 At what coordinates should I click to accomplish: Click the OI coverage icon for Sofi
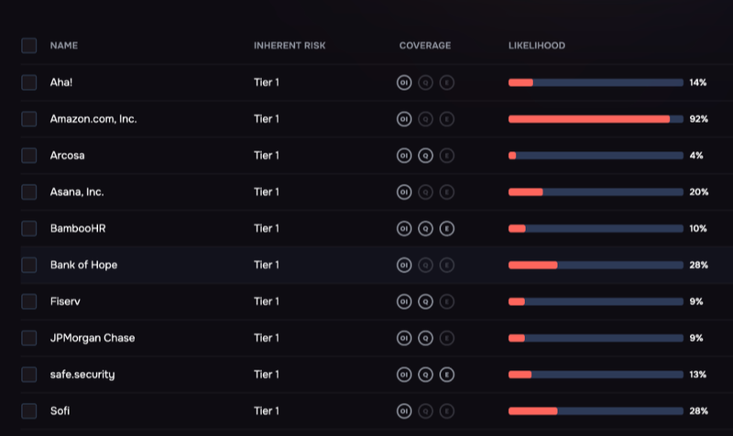click(x=404, y=411)
